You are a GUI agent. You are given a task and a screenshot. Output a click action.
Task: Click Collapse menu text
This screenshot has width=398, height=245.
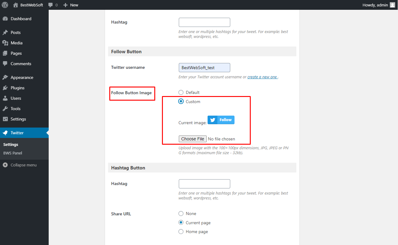click(x=24, y=165)
